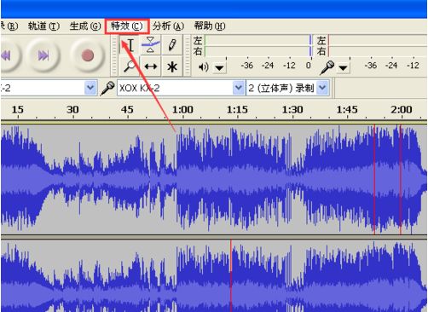This screenshot has height=312, width=428.
Task: Click the Record button
Action: (88, 55)
